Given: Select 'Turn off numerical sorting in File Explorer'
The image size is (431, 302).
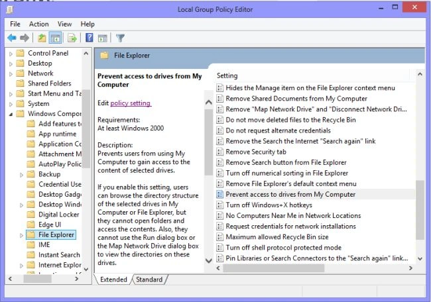Looking at the screenshot, I should pyautogui.click(x=287, y=174).
